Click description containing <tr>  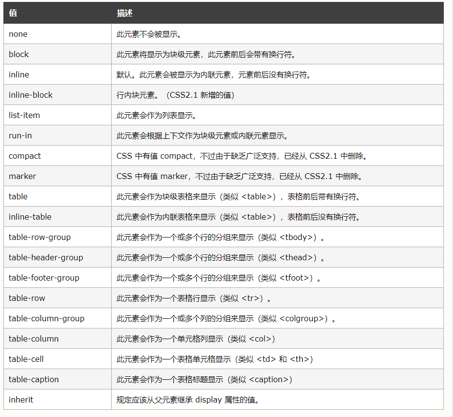click(194, 298)
